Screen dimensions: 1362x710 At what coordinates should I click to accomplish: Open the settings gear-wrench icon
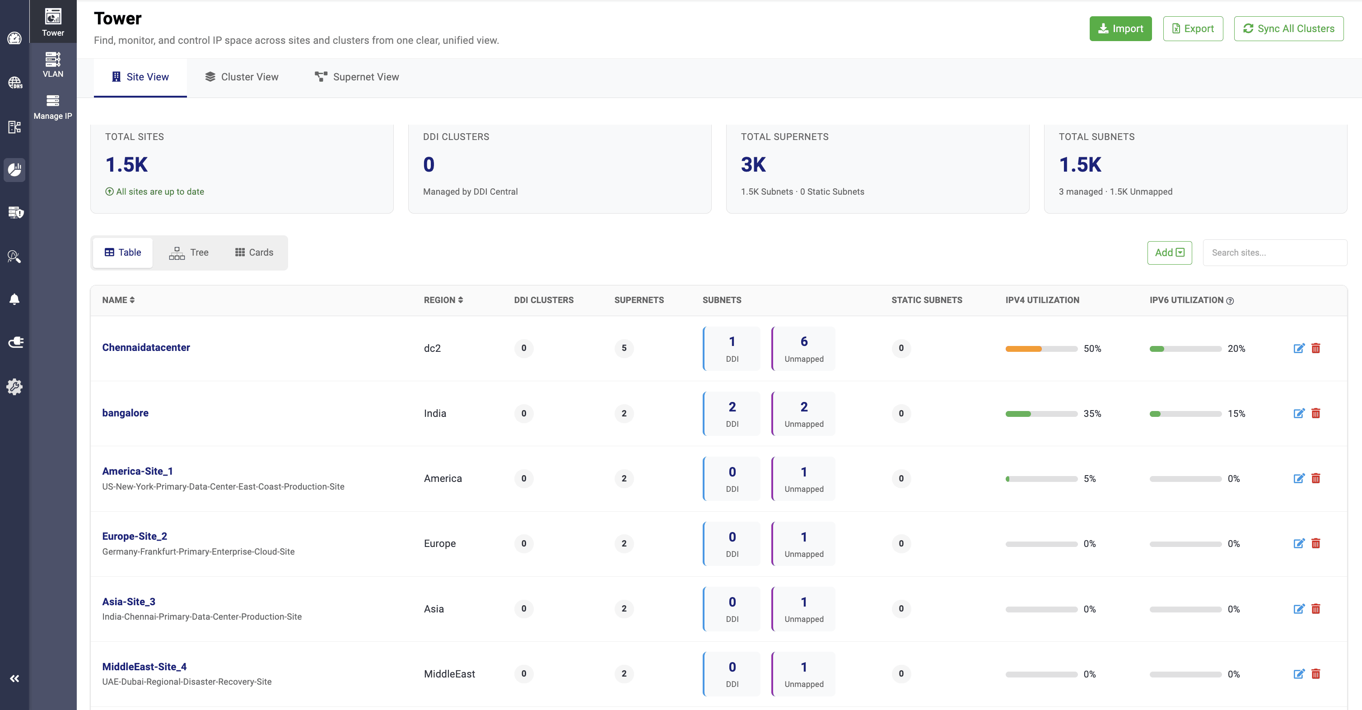click(15, 387)
